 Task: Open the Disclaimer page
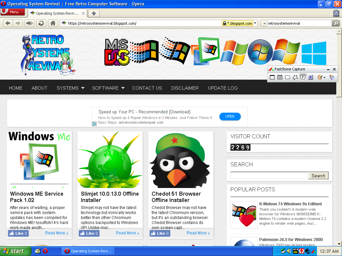point(185,88)
